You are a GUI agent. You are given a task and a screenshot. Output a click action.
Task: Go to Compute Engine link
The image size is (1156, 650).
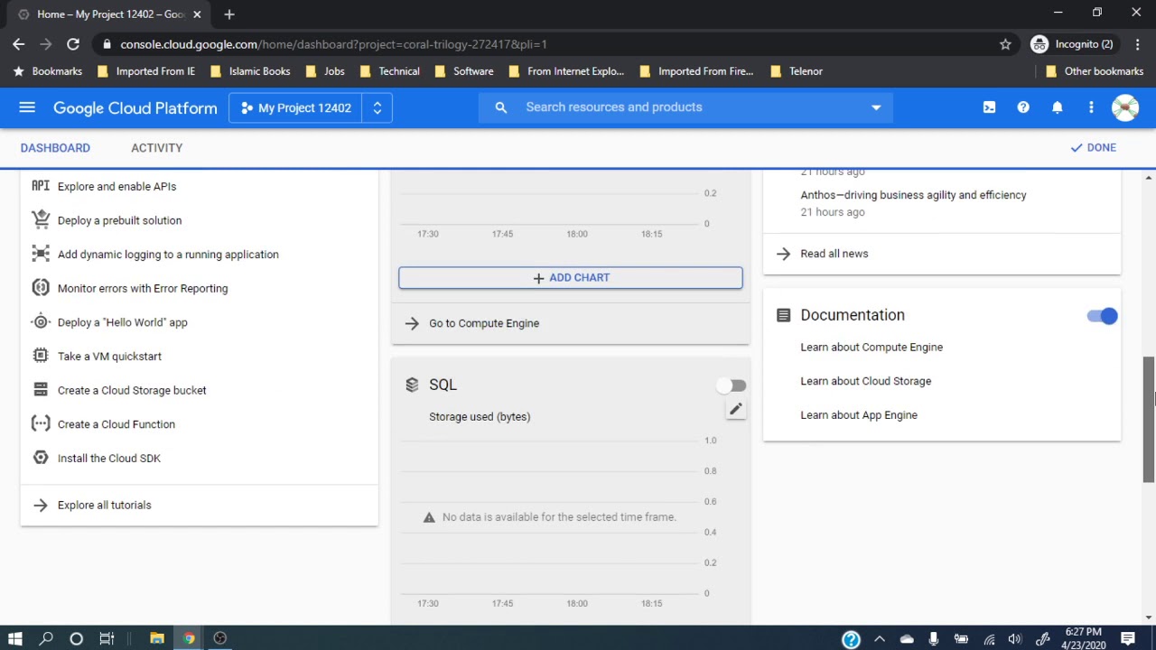point(484,323)
